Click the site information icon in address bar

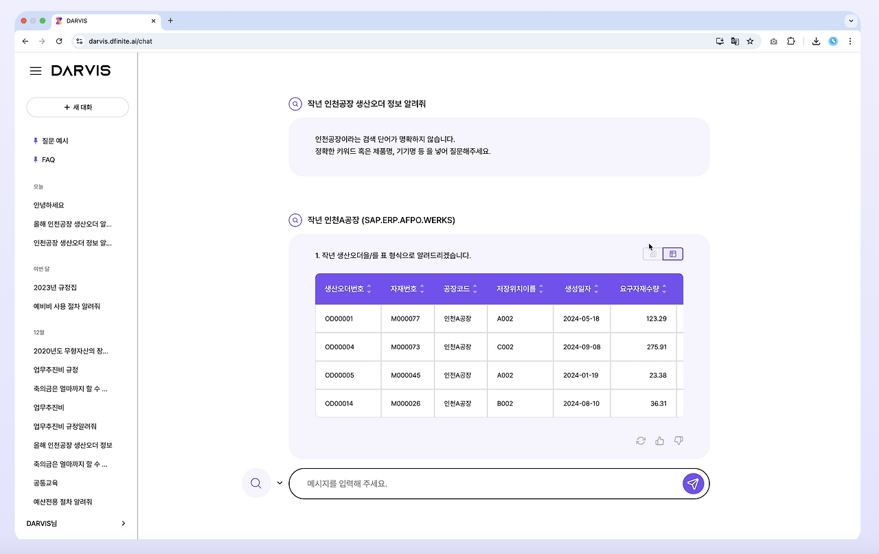79,41
